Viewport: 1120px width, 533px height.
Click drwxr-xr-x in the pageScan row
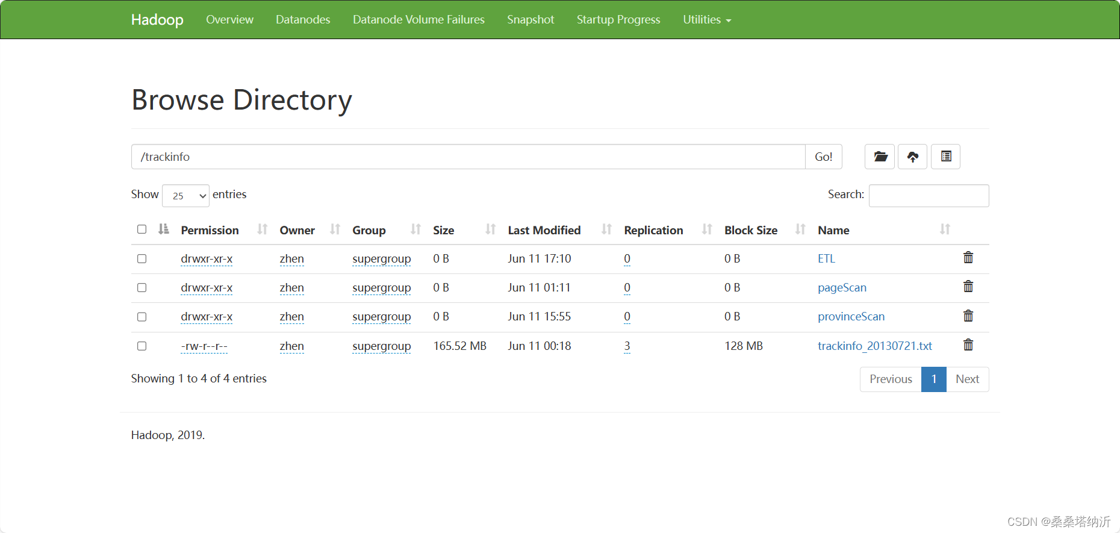pos(207,287)
